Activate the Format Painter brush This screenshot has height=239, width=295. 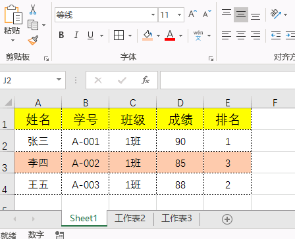[x=33, y=40]
